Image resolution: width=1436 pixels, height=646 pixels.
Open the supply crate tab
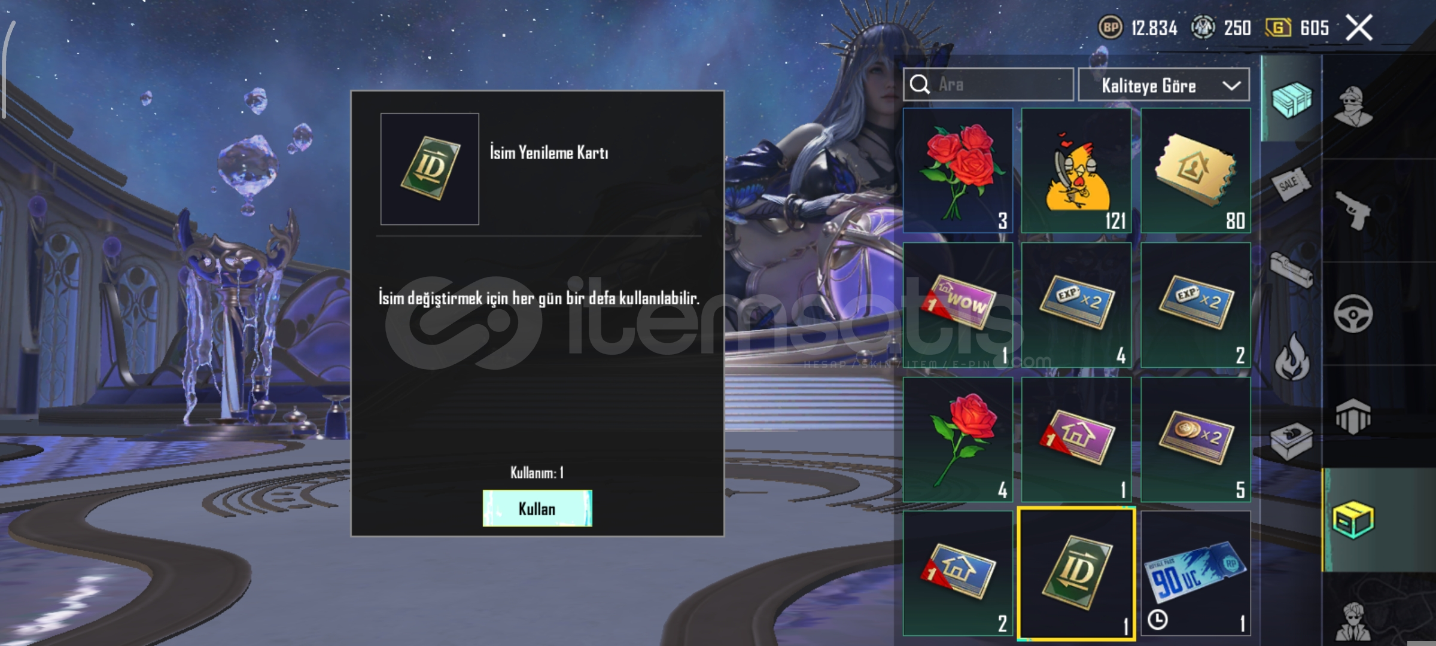[x=1291, y=99]
